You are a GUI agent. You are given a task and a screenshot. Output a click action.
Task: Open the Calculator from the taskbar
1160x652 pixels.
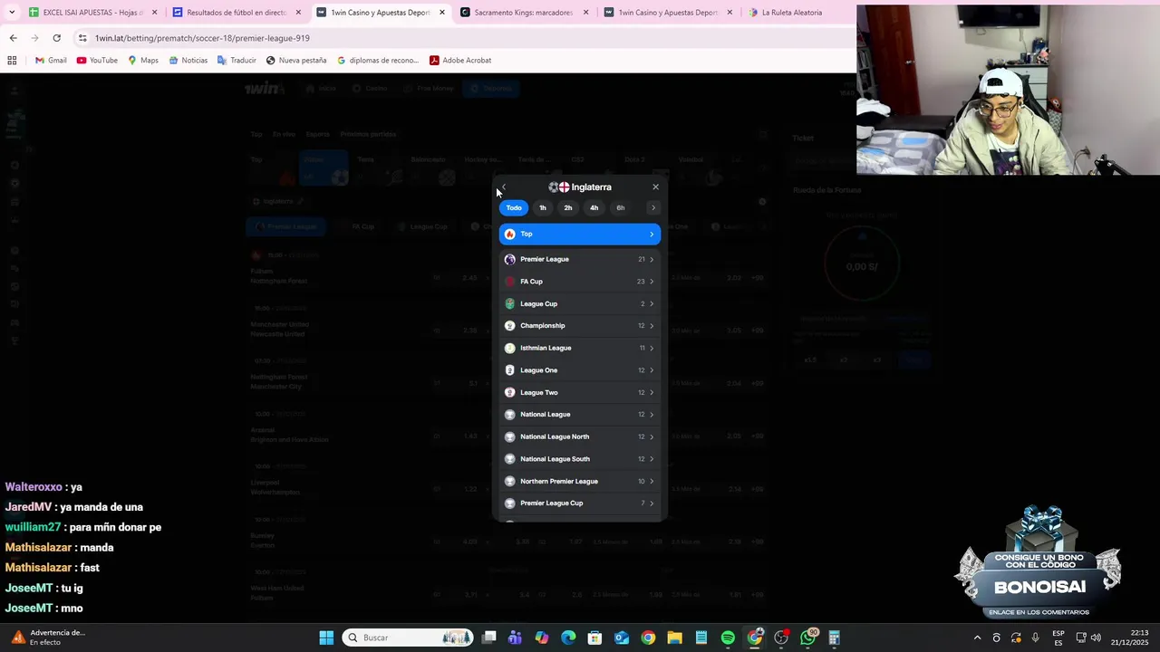click(x=834, y=638)
